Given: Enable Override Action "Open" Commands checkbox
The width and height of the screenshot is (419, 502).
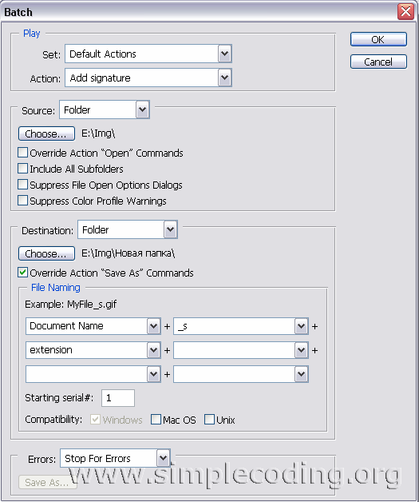Looking at the screenshot, I should pos(22,153).
